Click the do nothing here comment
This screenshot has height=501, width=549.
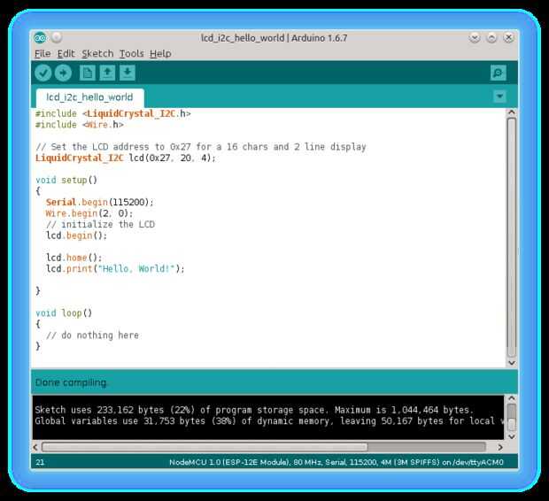pos(92,335)
